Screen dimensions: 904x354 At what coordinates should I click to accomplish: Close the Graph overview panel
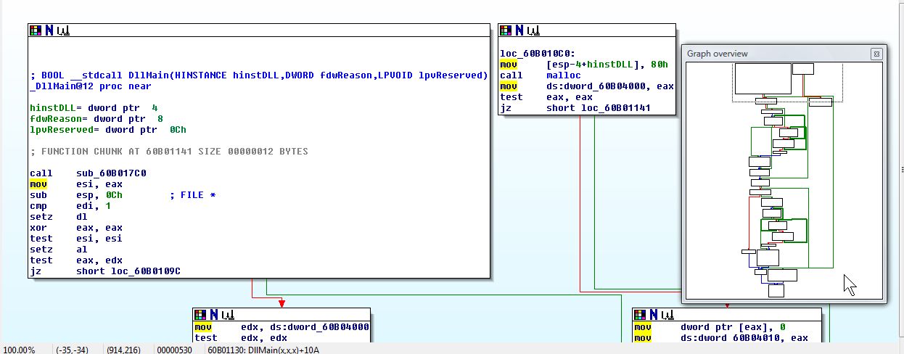[876, 54]
